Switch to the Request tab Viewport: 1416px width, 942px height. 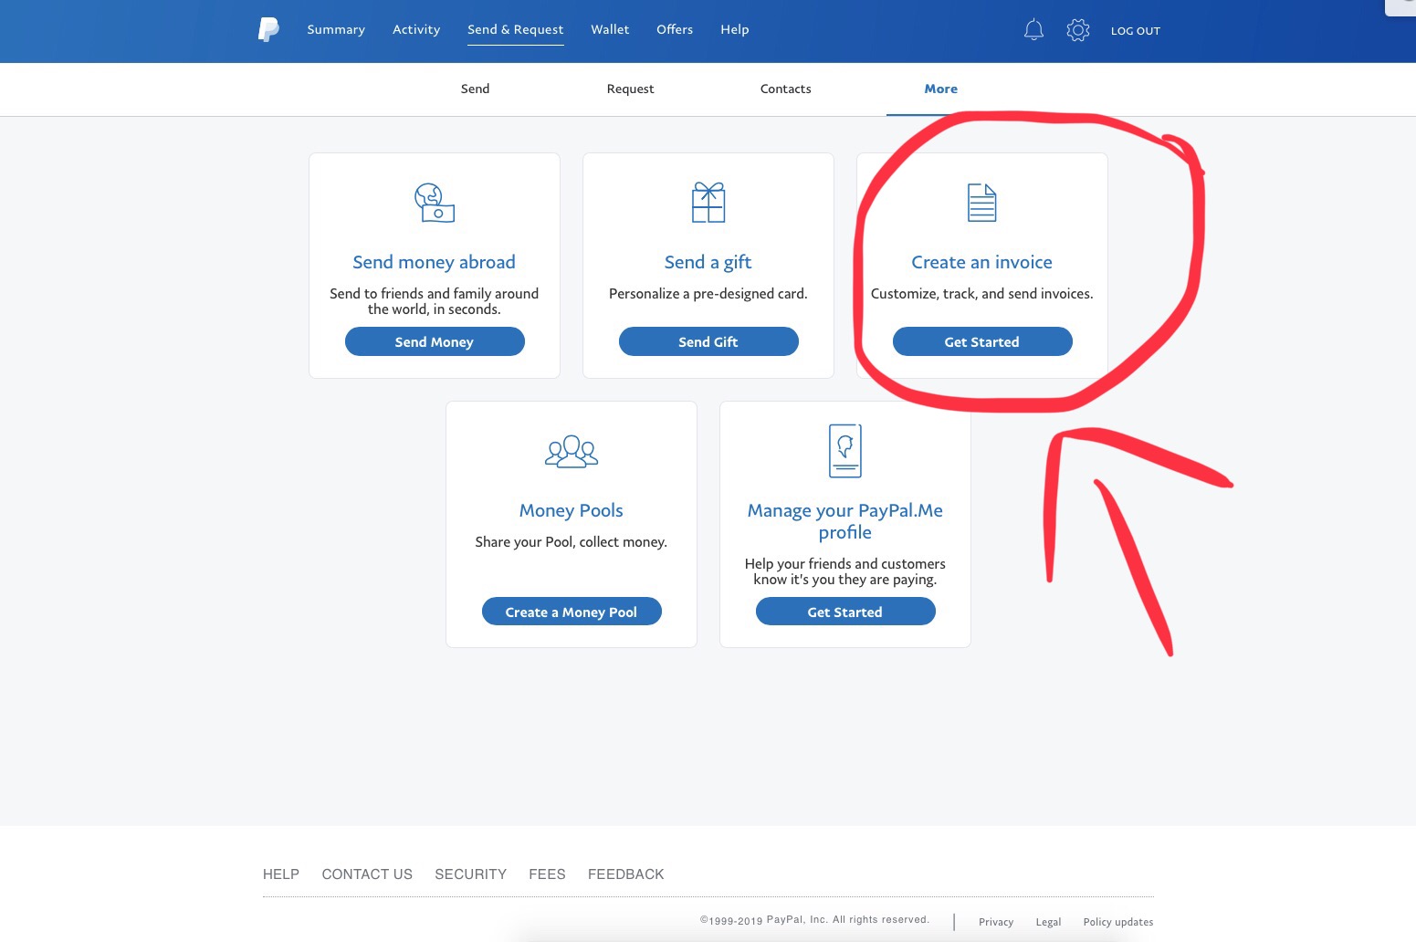coord(631,89)
